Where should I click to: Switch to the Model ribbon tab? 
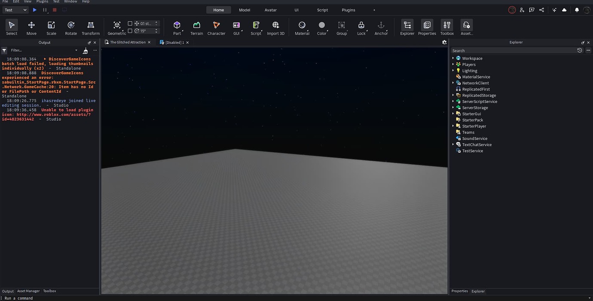coord(244,9)
